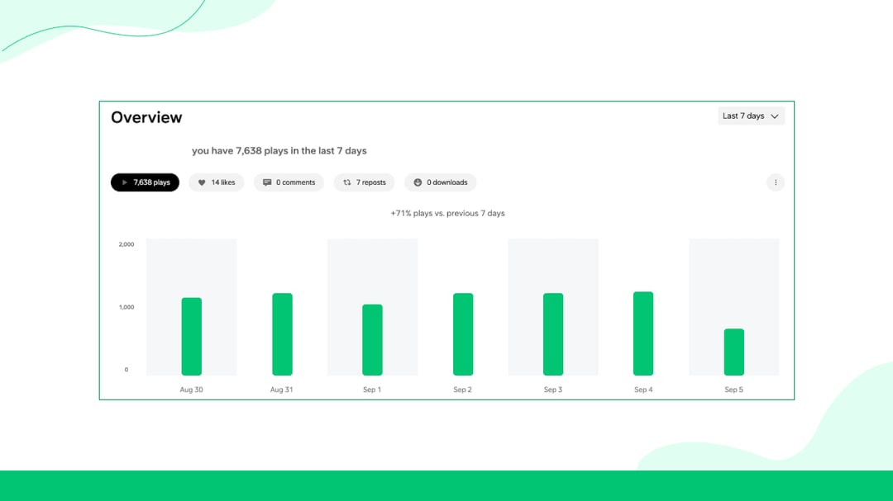Open the three-dot more options menu
The width and height of the screenshot is (893, 501).
[x=775, y=182]
